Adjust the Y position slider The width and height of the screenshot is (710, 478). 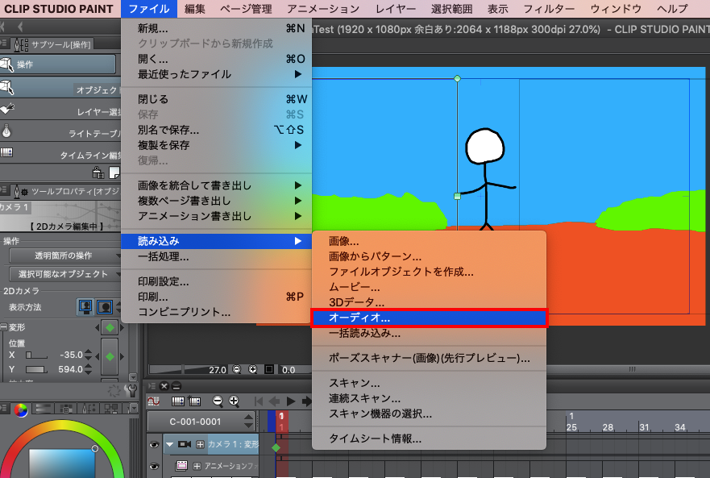(36, 369)
